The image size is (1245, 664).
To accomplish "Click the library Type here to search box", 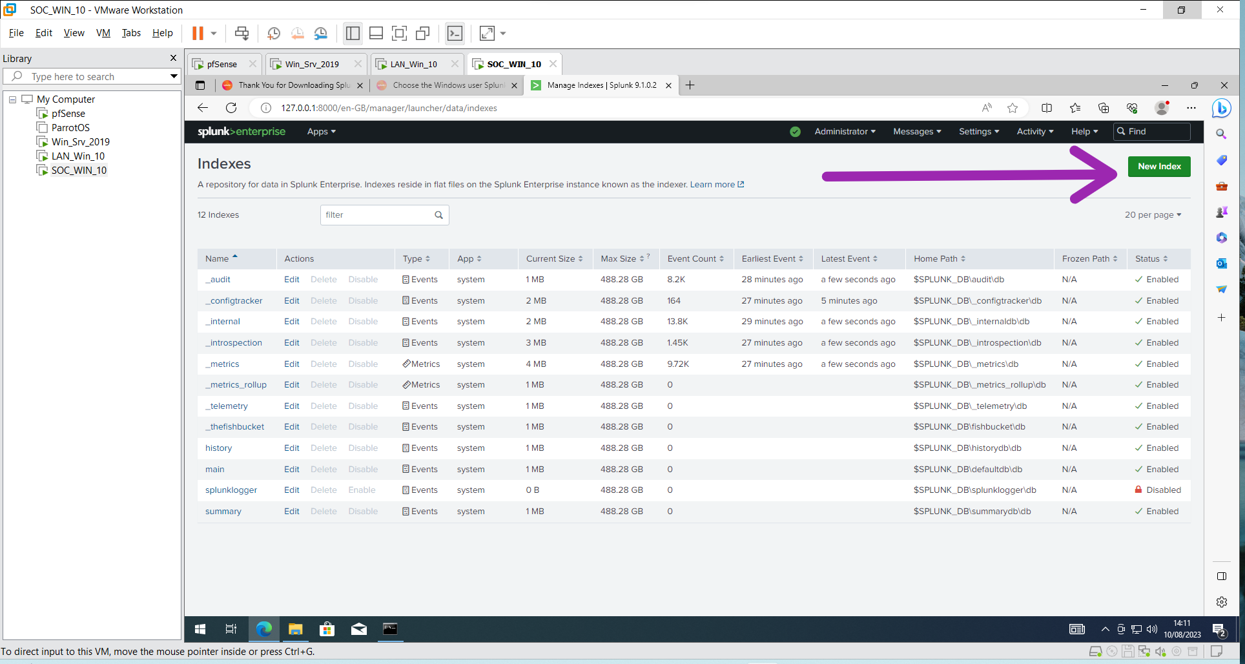I will point(92,76).
